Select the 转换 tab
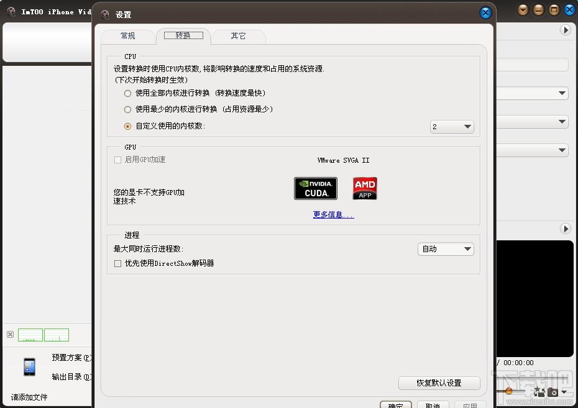Screen dimensions: 578x408 click(183, 35)
